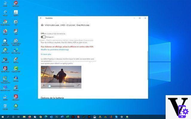Select the red B Bitdefender desktop icon

pos(16,97)
